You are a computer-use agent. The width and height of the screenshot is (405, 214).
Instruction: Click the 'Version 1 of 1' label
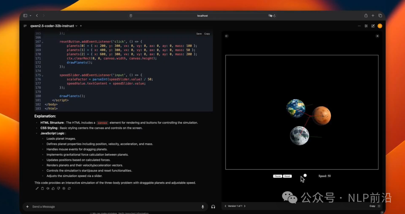coord(235,206)
